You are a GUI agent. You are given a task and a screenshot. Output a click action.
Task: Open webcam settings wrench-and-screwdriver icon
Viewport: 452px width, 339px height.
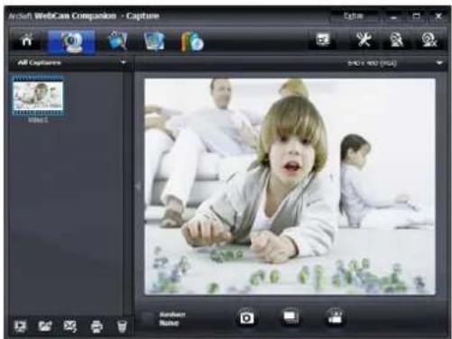[364, 40]
